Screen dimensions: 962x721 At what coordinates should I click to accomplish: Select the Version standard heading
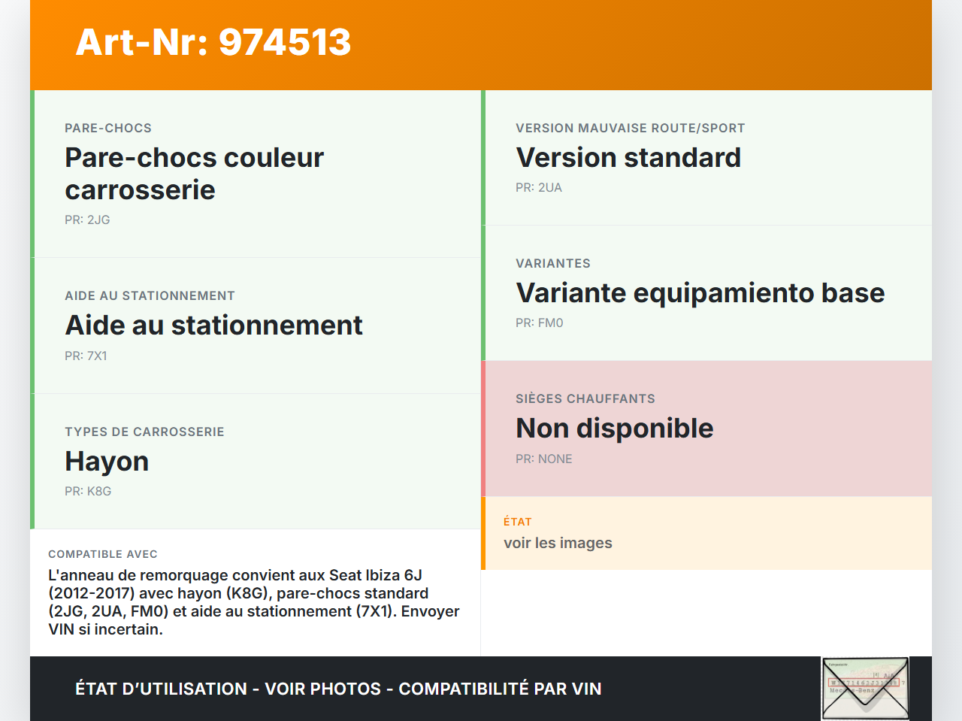pyautogui.click(x=628, y=157)
